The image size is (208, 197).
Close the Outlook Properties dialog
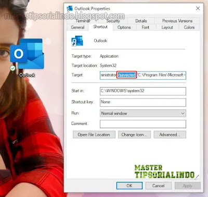tap(198, 8)
